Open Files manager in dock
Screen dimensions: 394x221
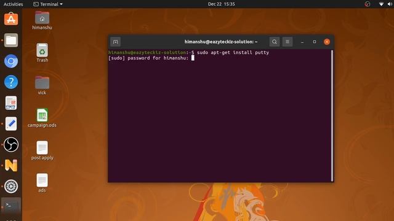point(11,40)
